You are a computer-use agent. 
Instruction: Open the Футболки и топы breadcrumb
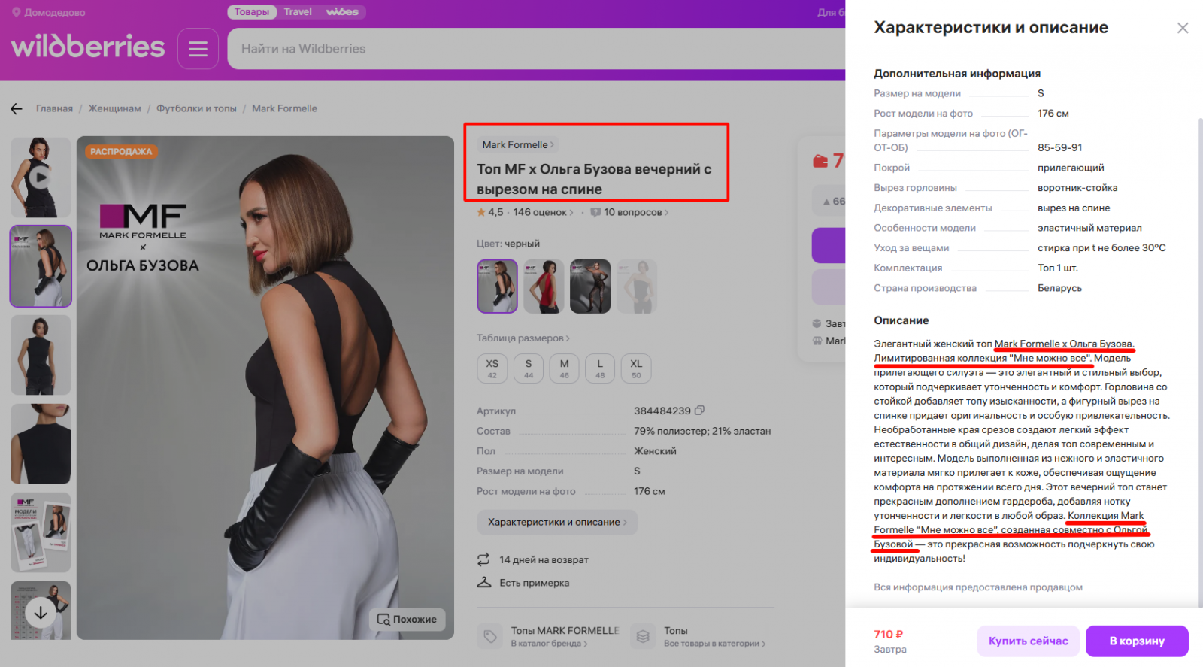point(196,108)
